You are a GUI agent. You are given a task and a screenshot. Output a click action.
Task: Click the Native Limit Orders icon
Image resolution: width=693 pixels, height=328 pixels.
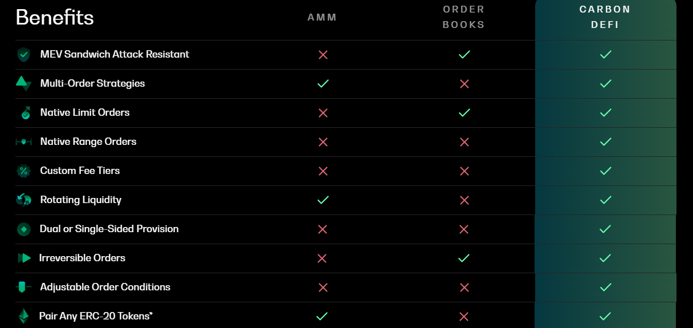pyautogui.click(x=25, y=113)
